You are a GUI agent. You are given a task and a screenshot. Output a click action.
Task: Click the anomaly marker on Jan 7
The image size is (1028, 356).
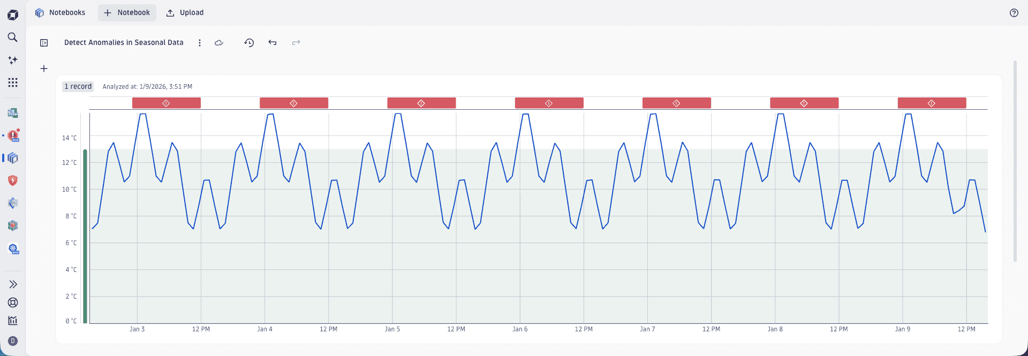coord(677,103)
